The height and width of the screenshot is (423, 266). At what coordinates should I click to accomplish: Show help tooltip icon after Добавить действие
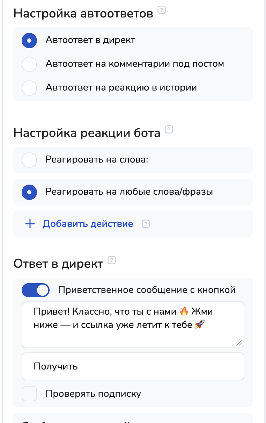coord(146,224)
